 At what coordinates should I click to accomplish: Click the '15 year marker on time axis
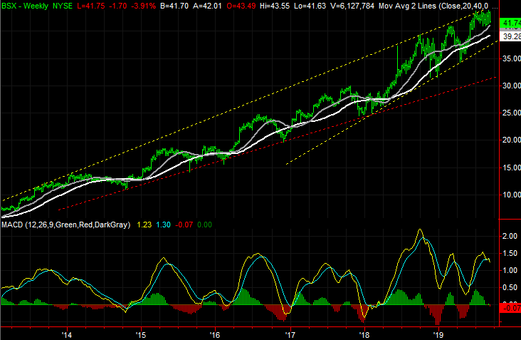click(x=141, y=335)
